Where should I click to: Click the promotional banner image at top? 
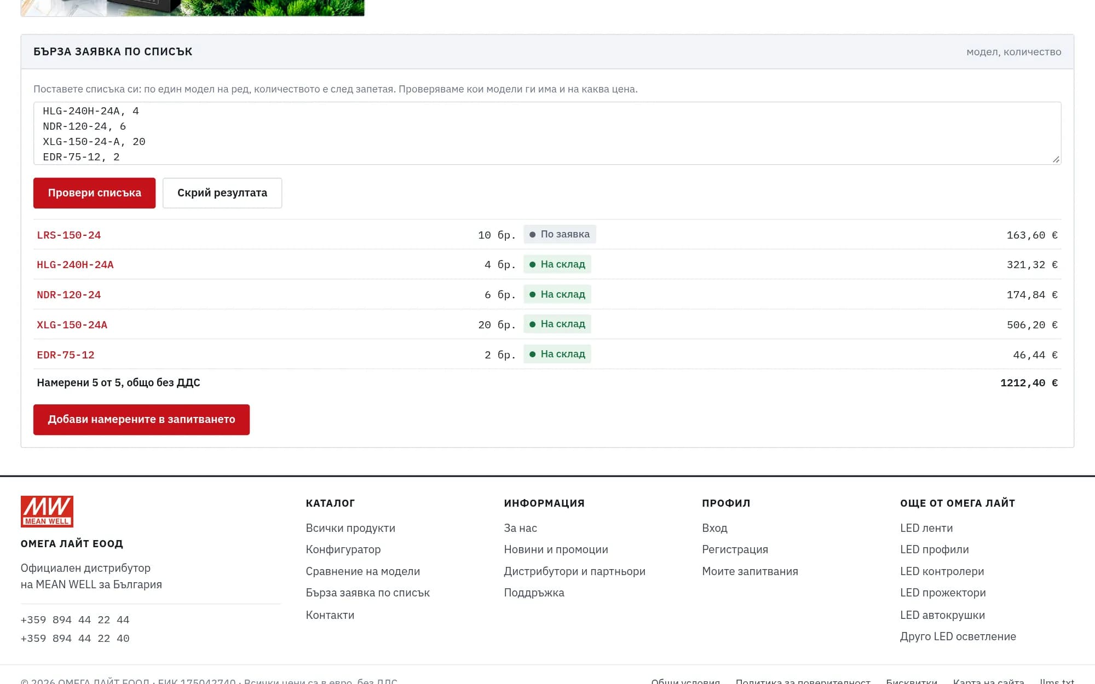click(x=193, y=8)
